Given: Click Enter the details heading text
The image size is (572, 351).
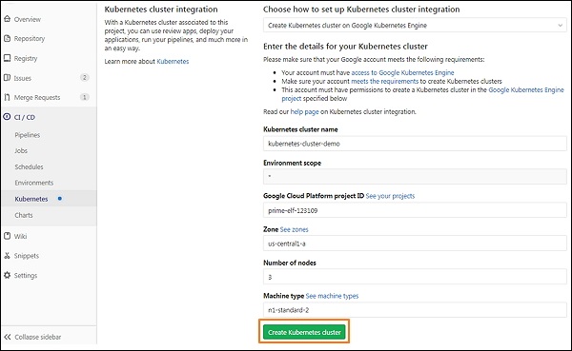Looking at the screenshot, I should point(345,47).
